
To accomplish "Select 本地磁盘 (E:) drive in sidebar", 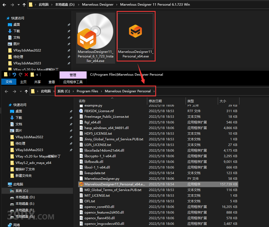I will pos(25,204).
